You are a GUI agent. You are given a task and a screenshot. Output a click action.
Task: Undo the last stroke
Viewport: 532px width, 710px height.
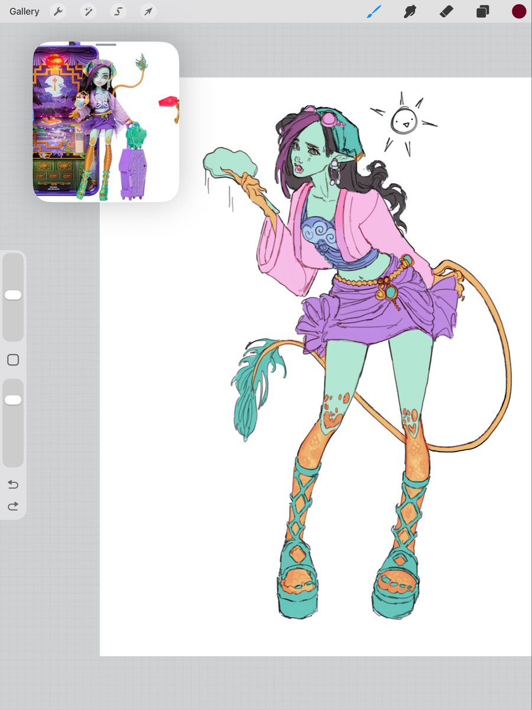pyautogui.click(x=13, y=485)
